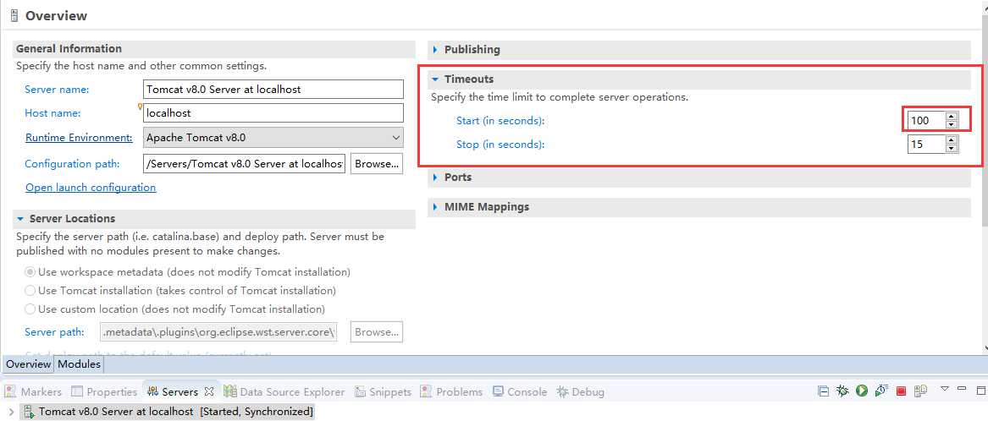Click the Server path field

coord(218,331)
